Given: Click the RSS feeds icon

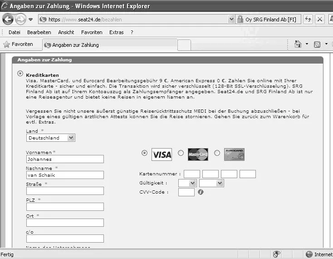Looking at the screenshot, I should (317, 45).
